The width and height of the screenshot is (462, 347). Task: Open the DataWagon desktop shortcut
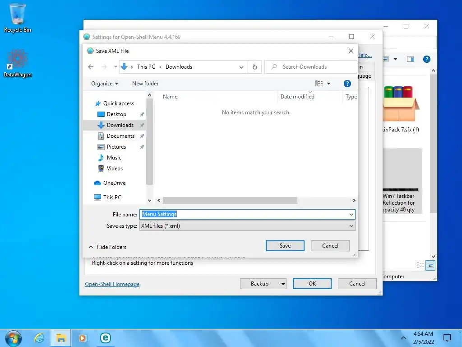18,63
